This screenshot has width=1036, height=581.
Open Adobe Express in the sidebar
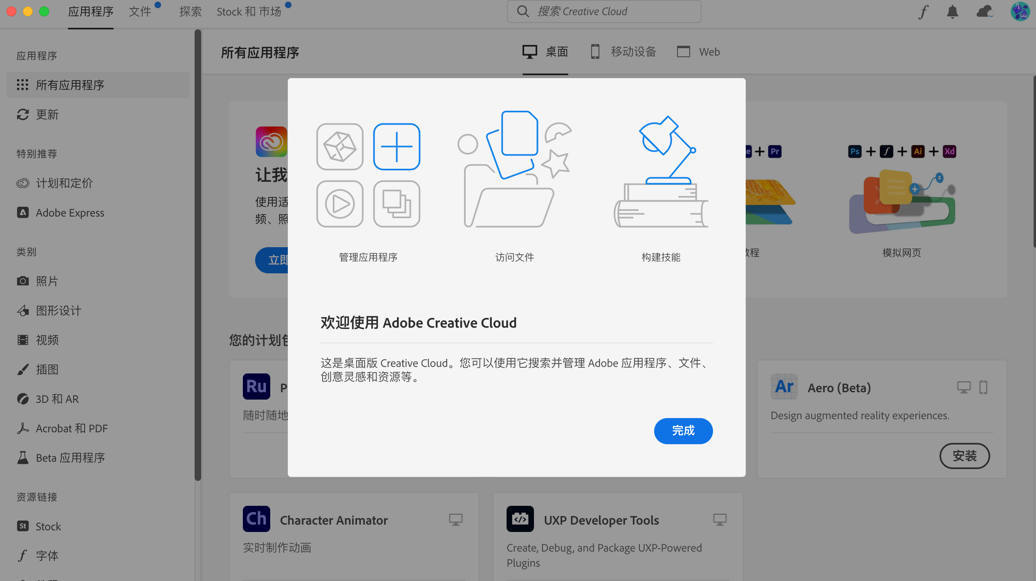click(98, 212)
